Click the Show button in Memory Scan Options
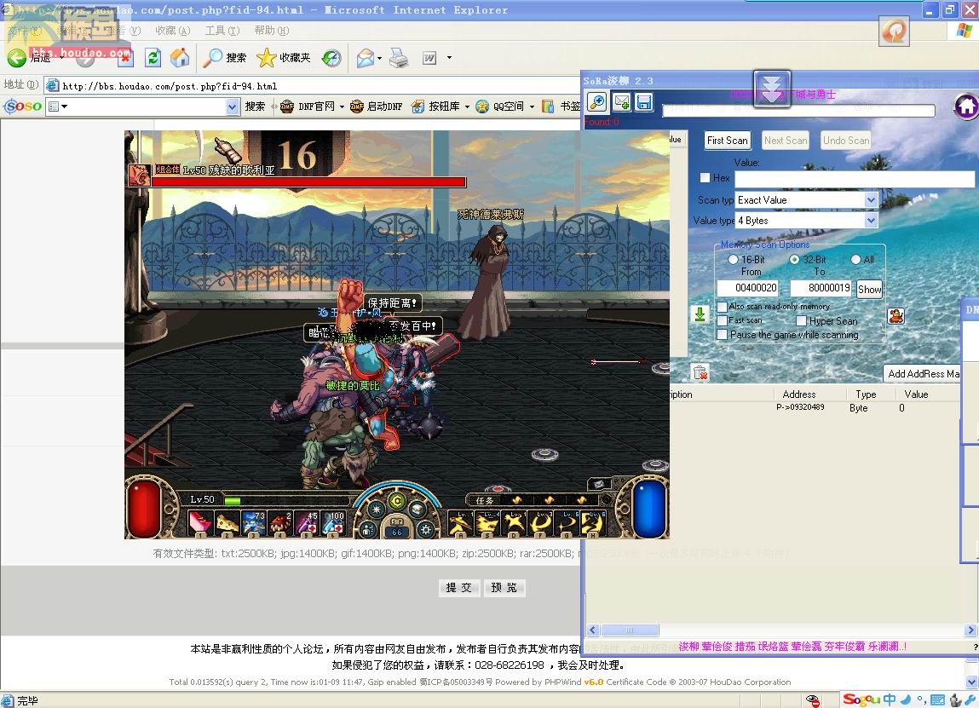This screenshot has height=708, width=979. [x=869, y=289]
